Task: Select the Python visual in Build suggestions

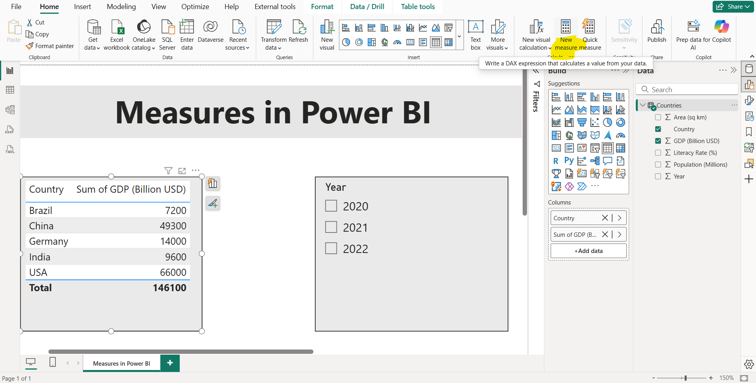Action: (569, 161)
